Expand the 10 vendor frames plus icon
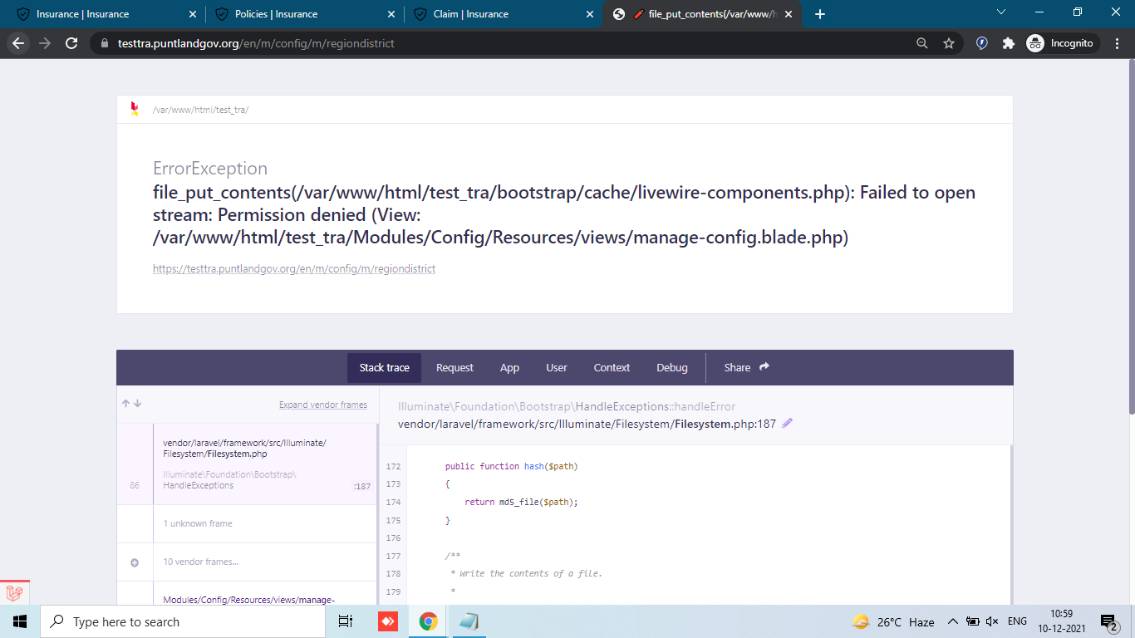This screenshot has height=638, width=1135. tap(135, 562)
